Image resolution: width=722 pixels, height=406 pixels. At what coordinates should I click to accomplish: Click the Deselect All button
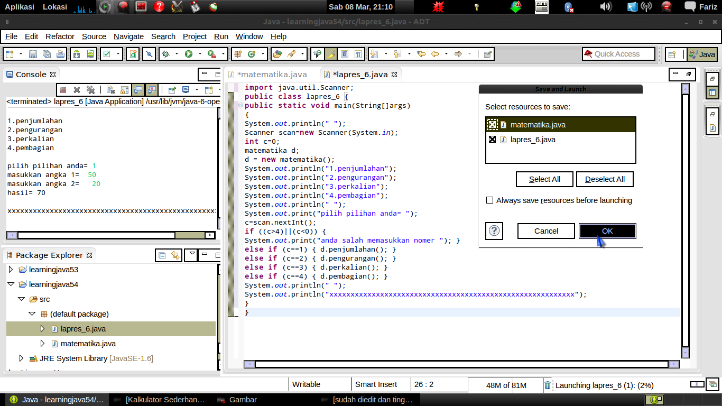click(x=605, y=179)
